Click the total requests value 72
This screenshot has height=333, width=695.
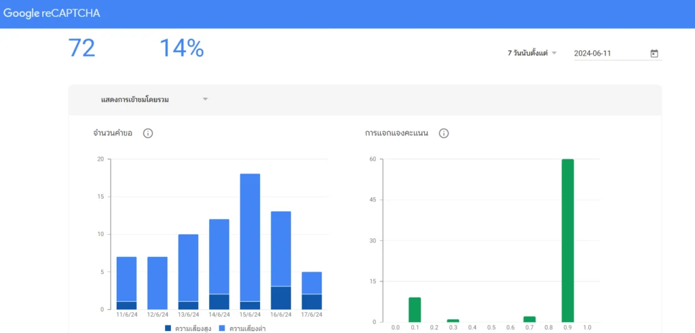(x=81, y=48)
